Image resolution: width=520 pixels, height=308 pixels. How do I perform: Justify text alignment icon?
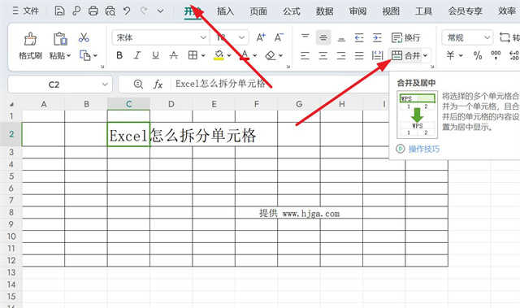[359, 55]
